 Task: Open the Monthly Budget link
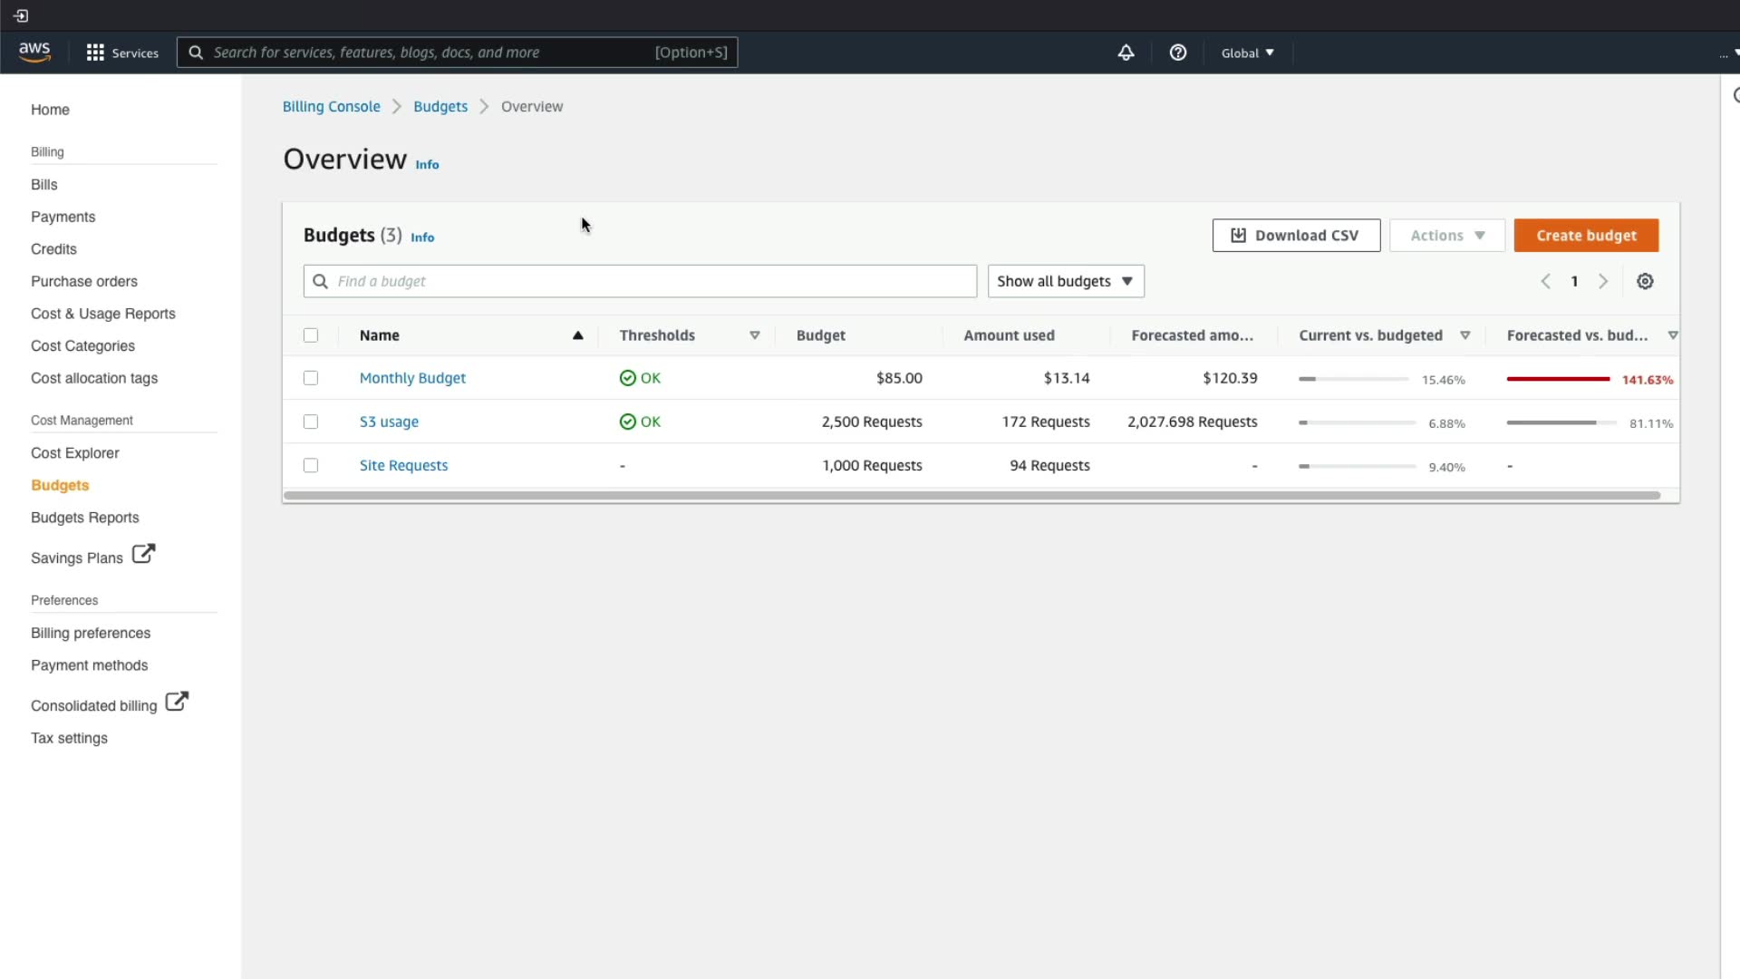(x=412, y=378)
